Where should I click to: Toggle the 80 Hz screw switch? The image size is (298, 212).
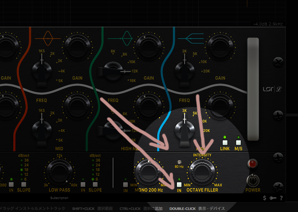pos(179,162)
